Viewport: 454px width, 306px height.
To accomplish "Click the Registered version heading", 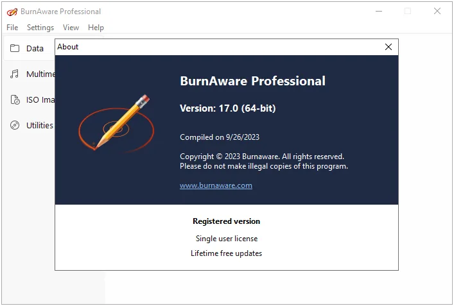I will click(227, 221).
